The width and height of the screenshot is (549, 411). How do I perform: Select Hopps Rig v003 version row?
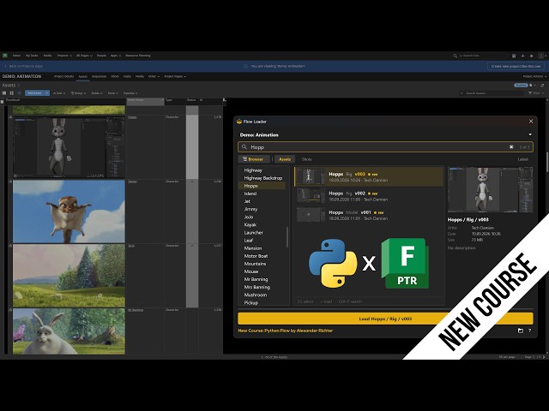click(x=369, y=177)
